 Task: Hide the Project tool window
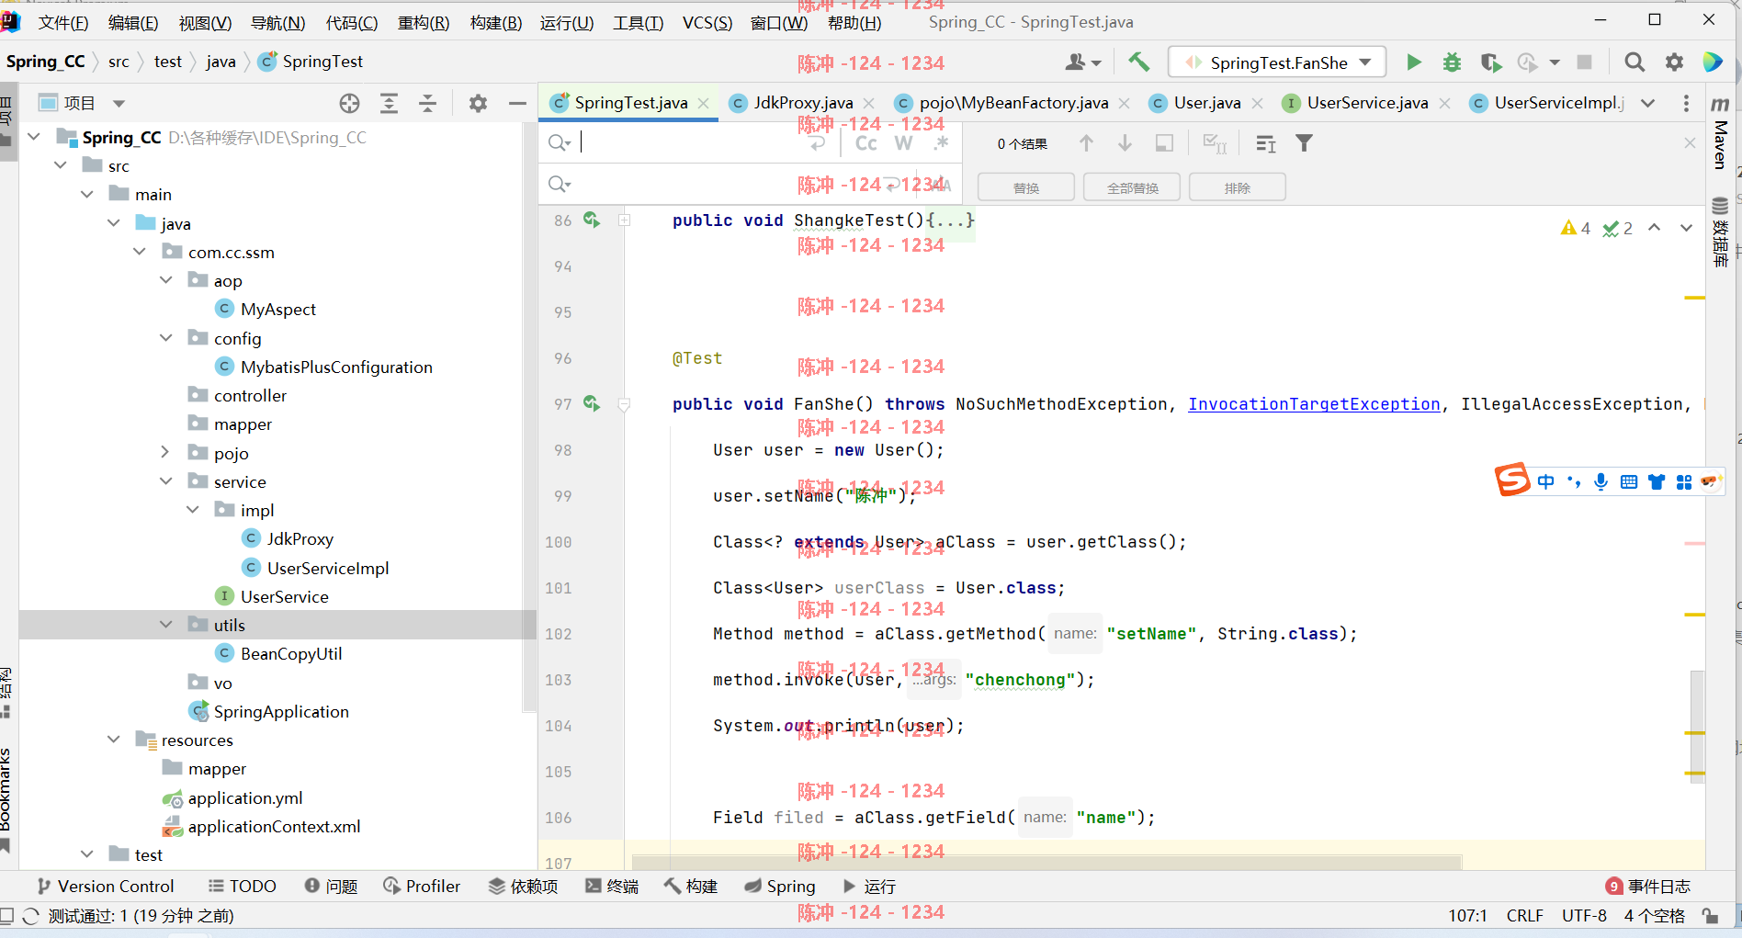[517, 103]
